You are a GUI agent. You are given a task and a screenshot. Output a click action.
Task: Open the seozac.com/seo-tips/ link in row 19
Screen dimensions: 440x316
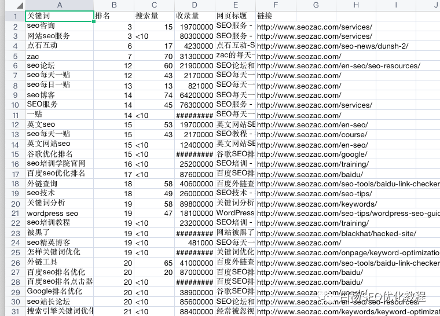coord(314,194)
